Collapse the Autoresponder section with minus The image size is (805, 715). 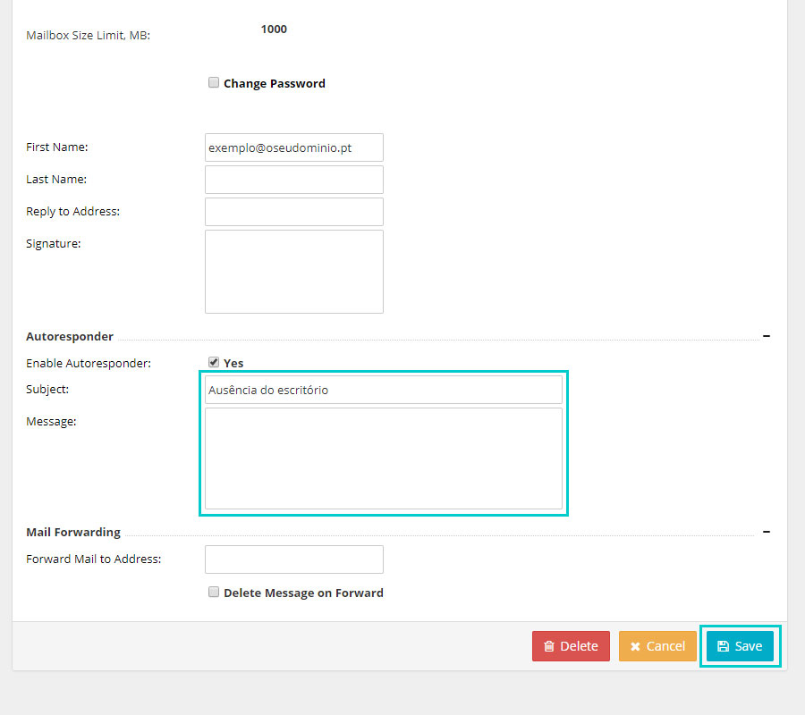point(767,336)
